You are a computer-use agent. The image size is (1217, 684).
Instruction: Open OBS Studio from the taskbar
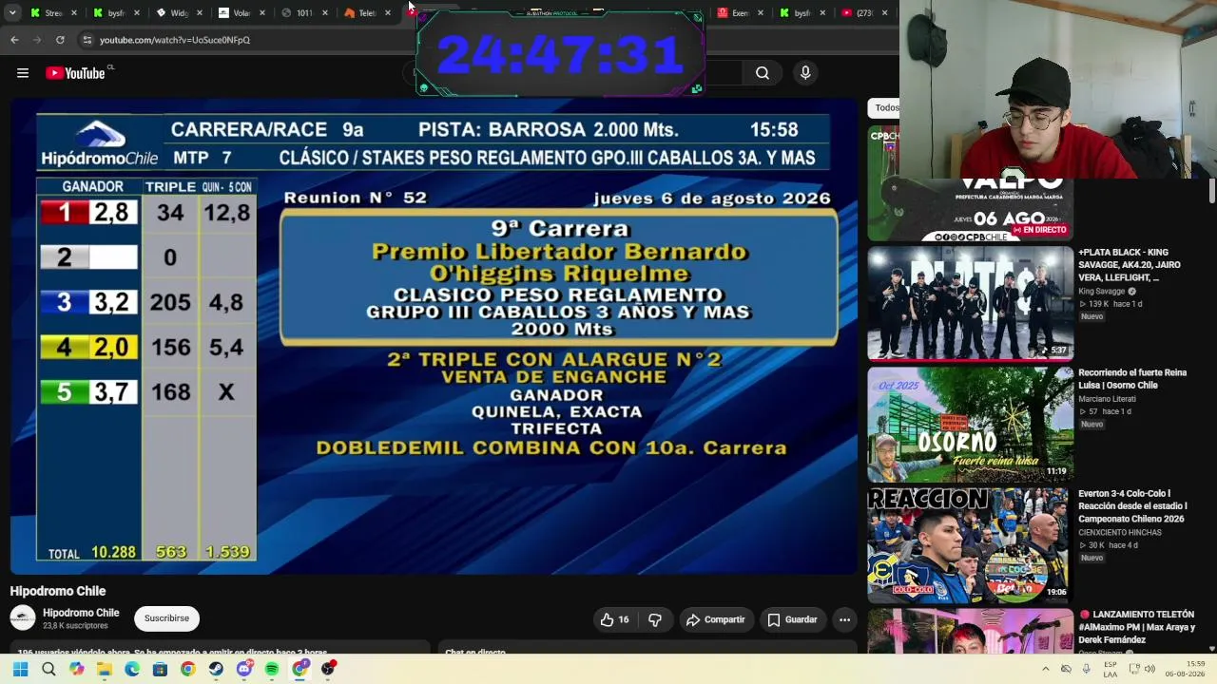click(328, 669)
